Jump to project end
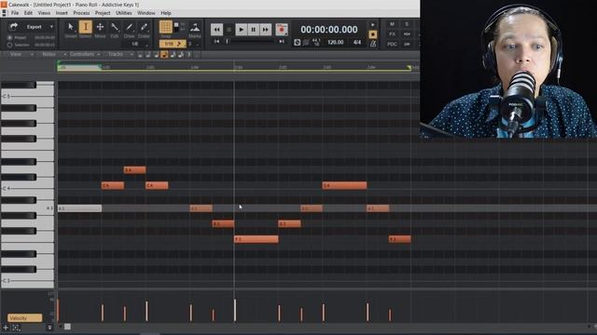This screenshot has width=597, height=335. tap(282, 41)
